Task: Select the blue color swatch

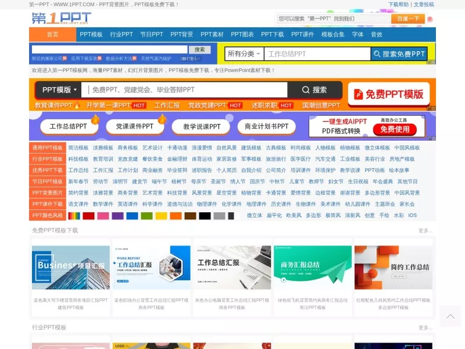Action: pos(133,216)
